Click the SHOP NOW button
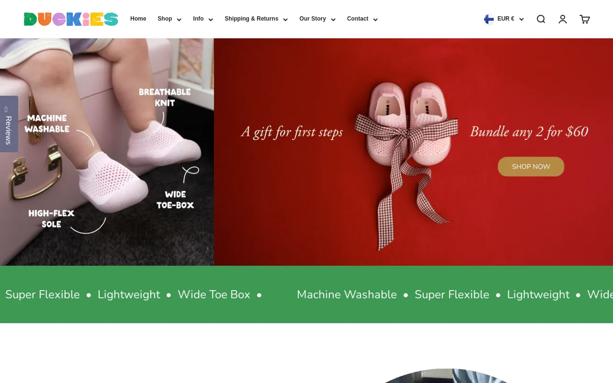Screen dimensions: 613x383 tap(531, 166)
